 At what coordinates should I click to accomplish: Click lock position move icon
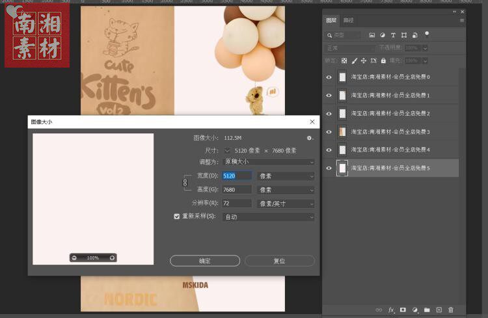364,60
